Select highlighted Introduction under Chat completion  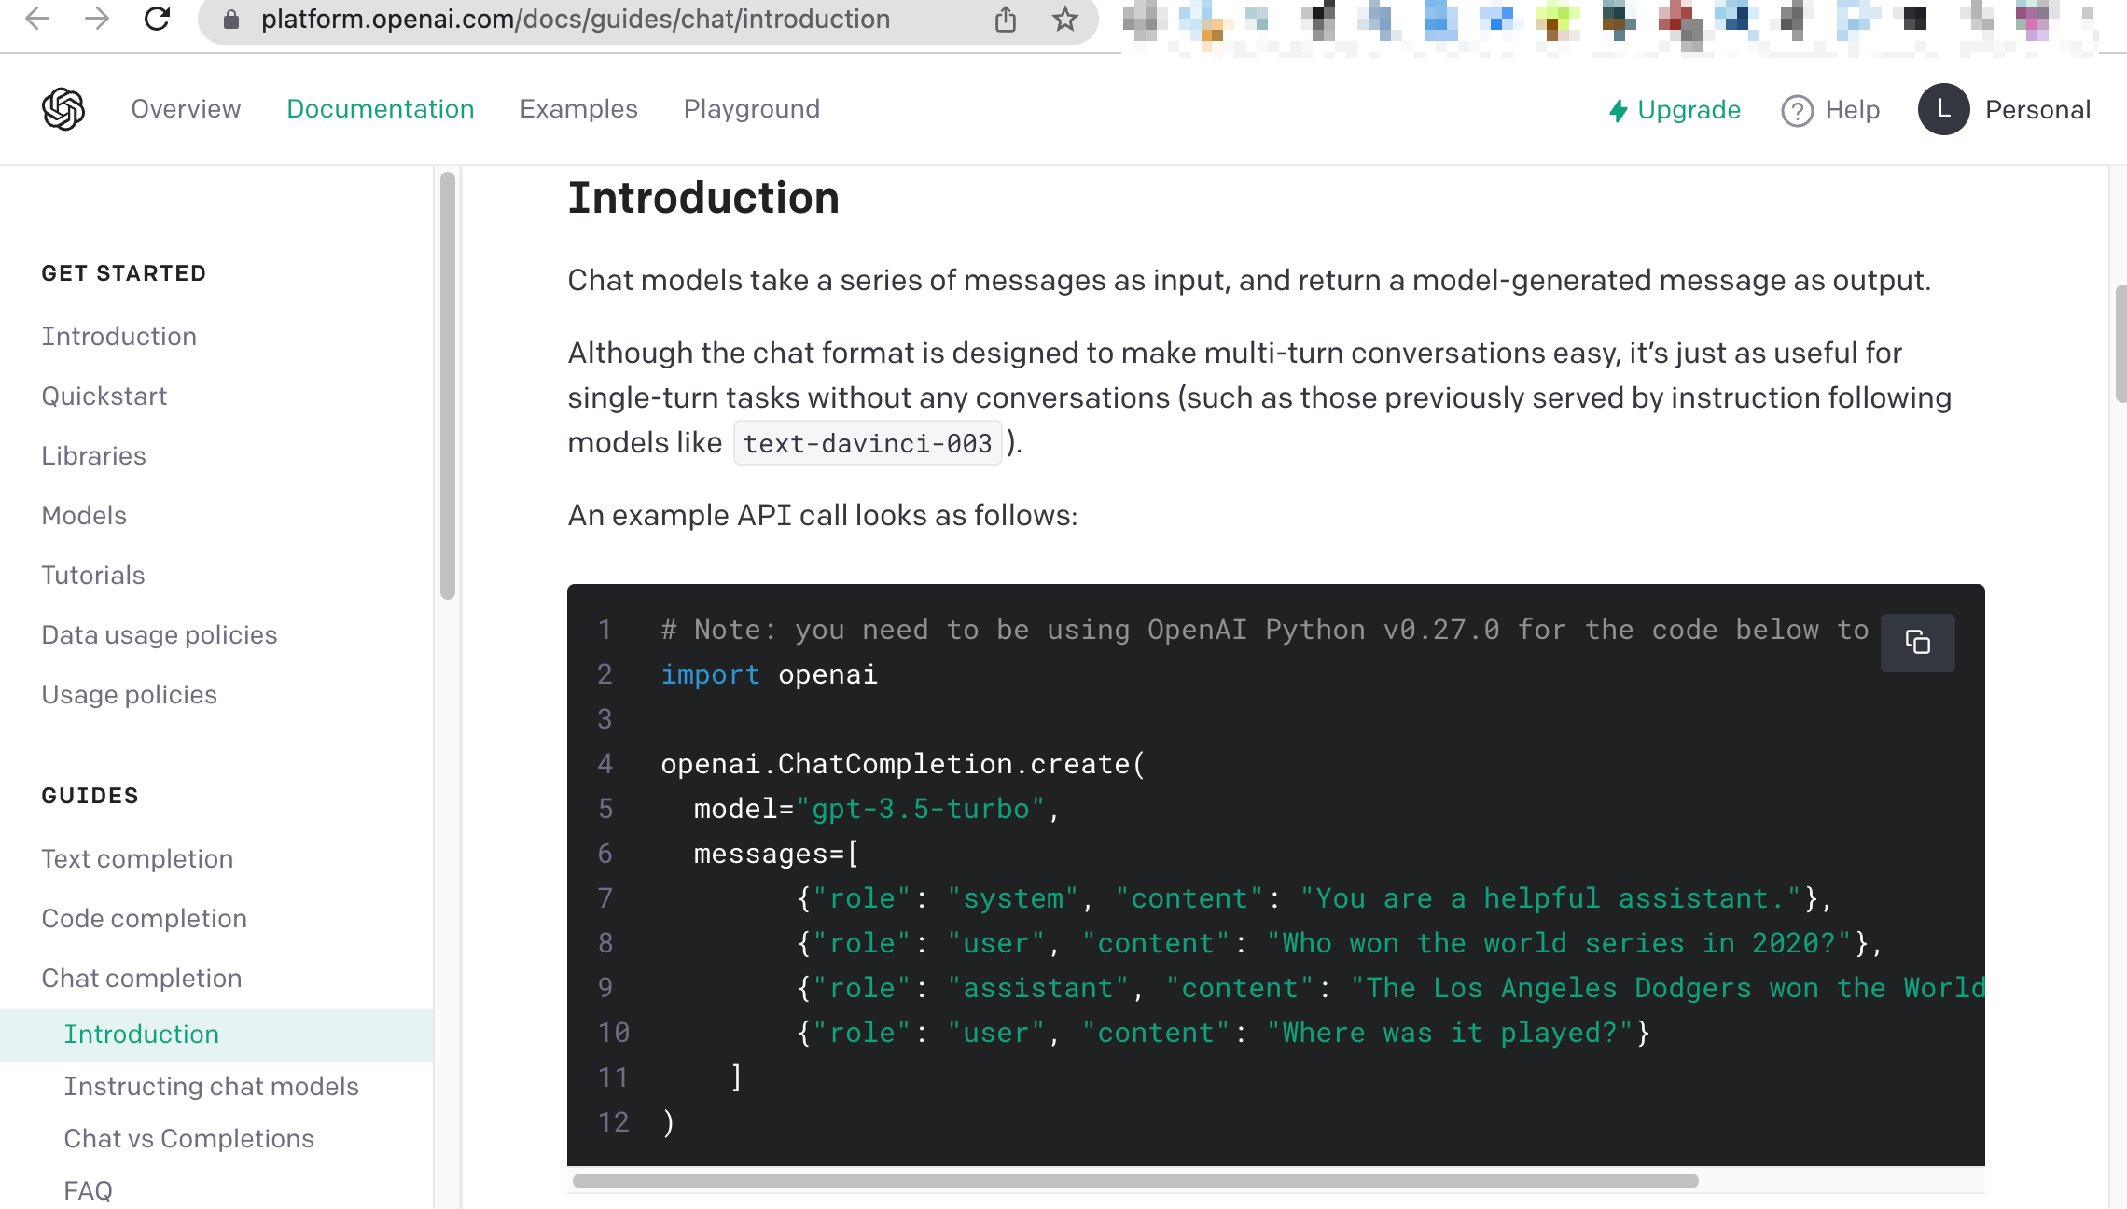pos(216,1035)
